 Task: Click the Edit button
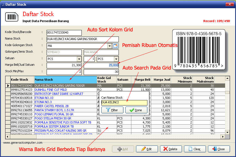coord(147,149)
